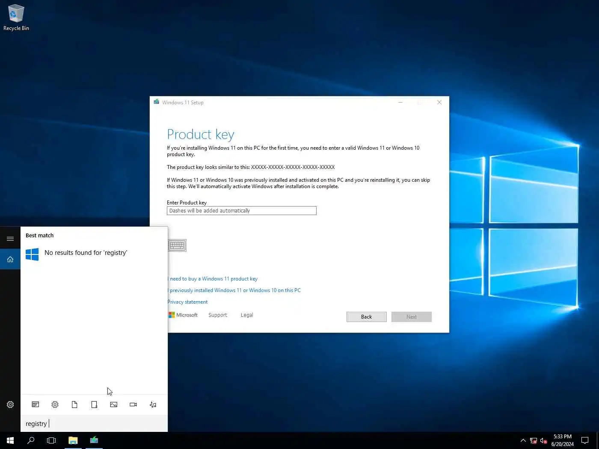The image size is (599, 449).
Task: Open the Support link in Setup
Action: pyautogui.click(x=218, y=315)
